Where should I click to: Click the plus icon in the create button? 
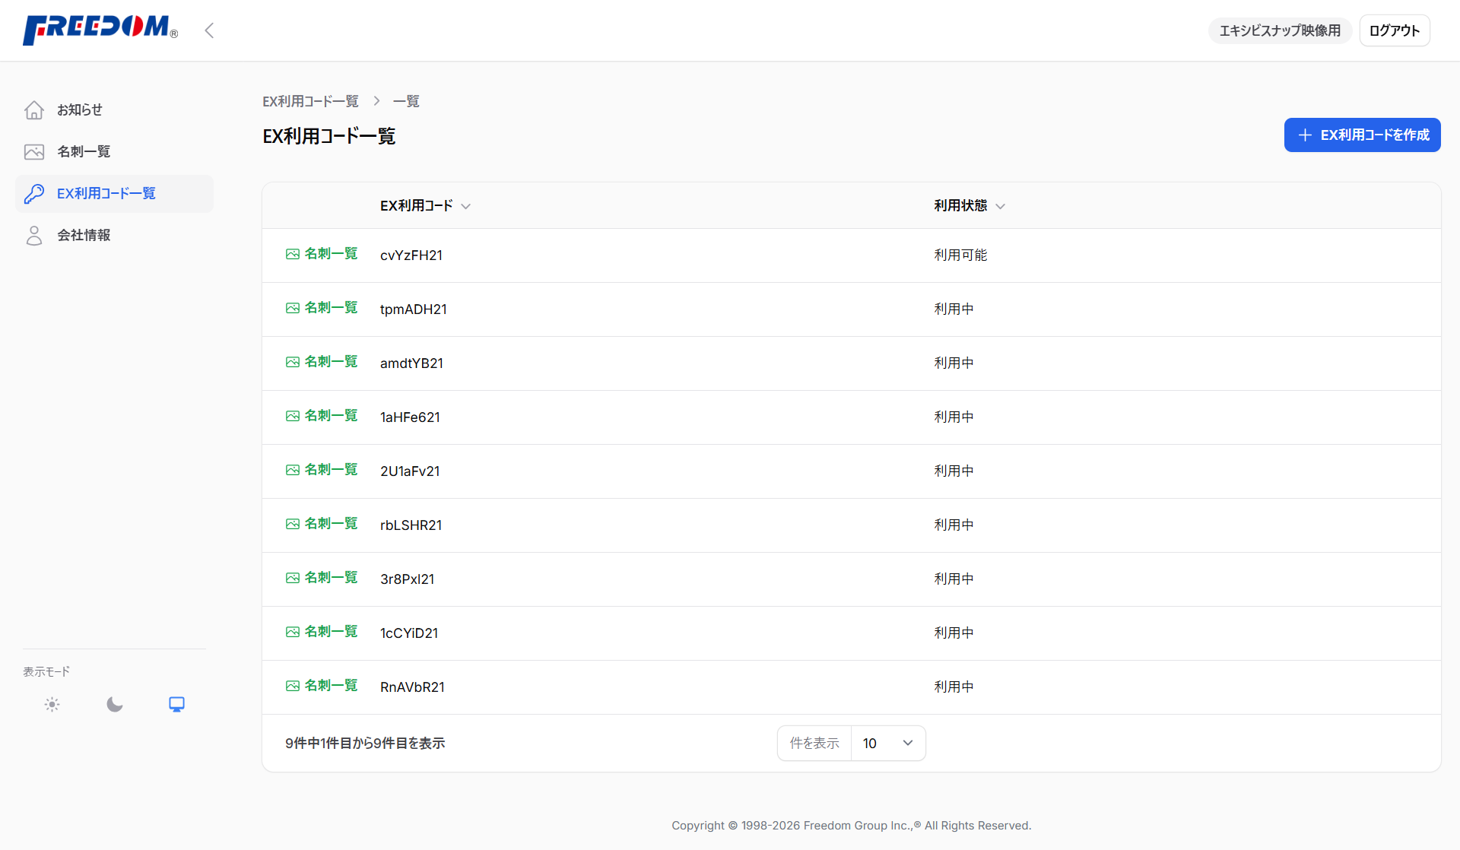(1305, 135)
